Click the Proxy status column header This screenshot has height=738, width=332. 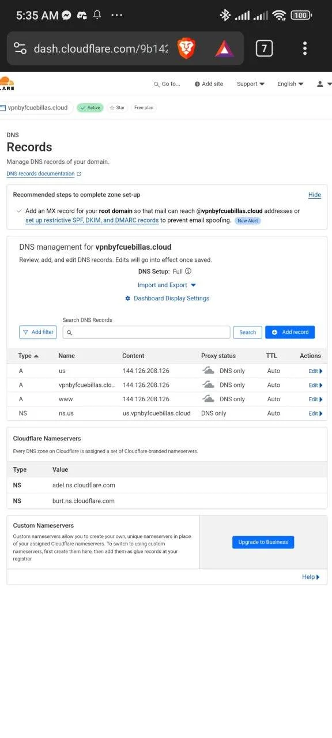point(218,356)
